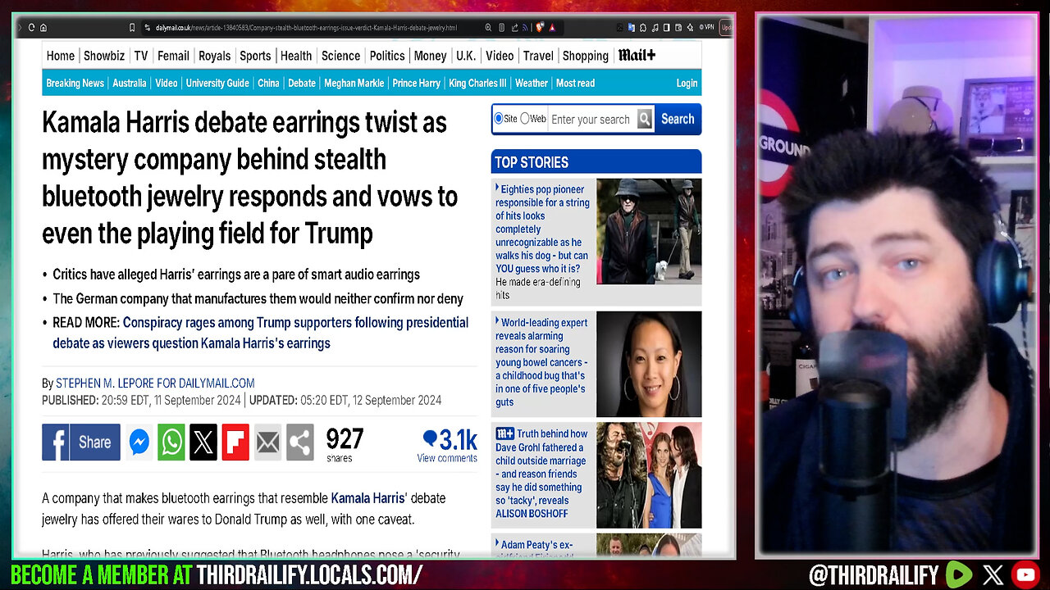Image resolution: width=1050 pixels, height=590 pixels.
Task: Open Dave Grohl story thumbnail
Action: (x=649, y=475)
